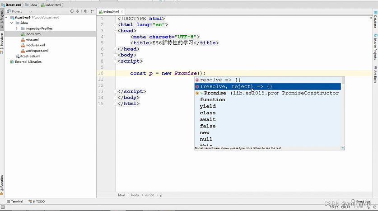This screenshot has width=378, height=211.
Task: Select modules.xml in the project tree
Action: click(35, 45)
